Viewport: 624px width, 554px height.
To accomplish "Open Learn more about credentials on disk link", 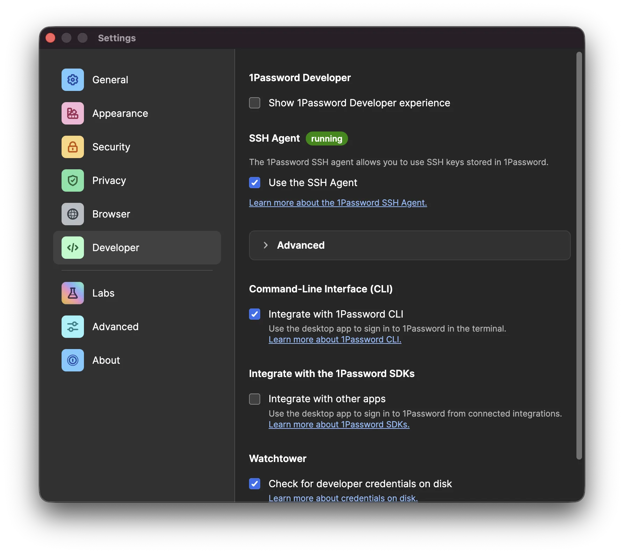I will tap(343, 498).
